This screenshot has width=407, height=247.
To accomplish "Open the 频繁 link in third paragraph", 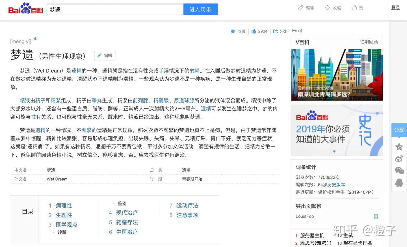I will tap(86, 130).
